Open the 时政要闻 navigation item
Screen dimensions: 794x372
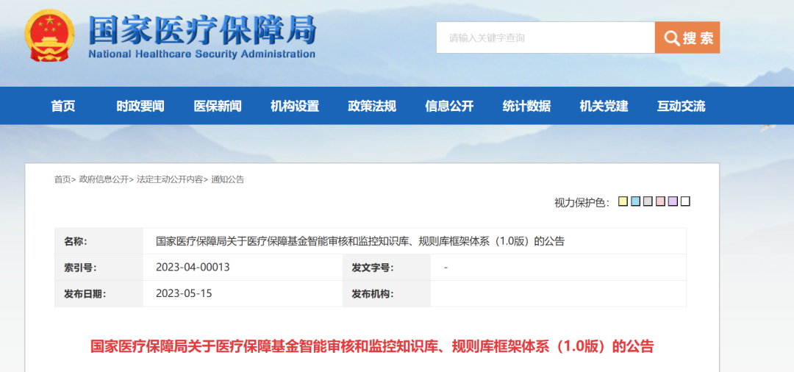click(x=140, y=107)
